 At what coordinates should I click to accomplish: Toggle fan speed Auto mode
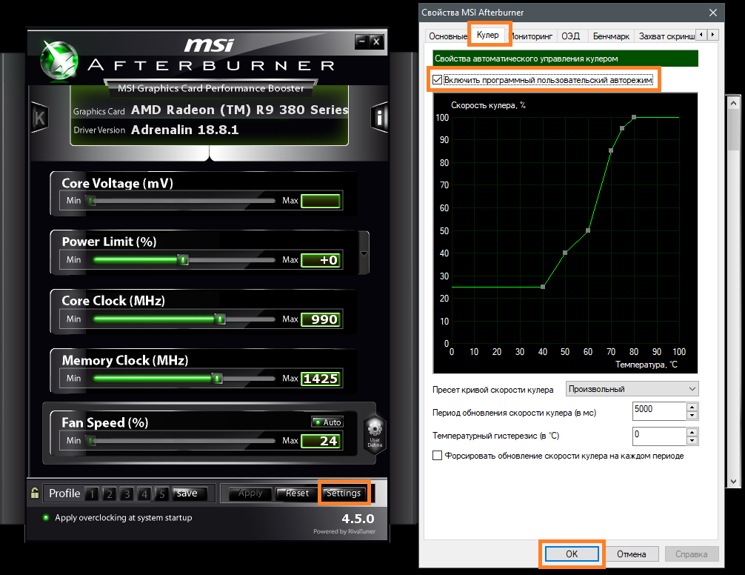tap(327, 422)
